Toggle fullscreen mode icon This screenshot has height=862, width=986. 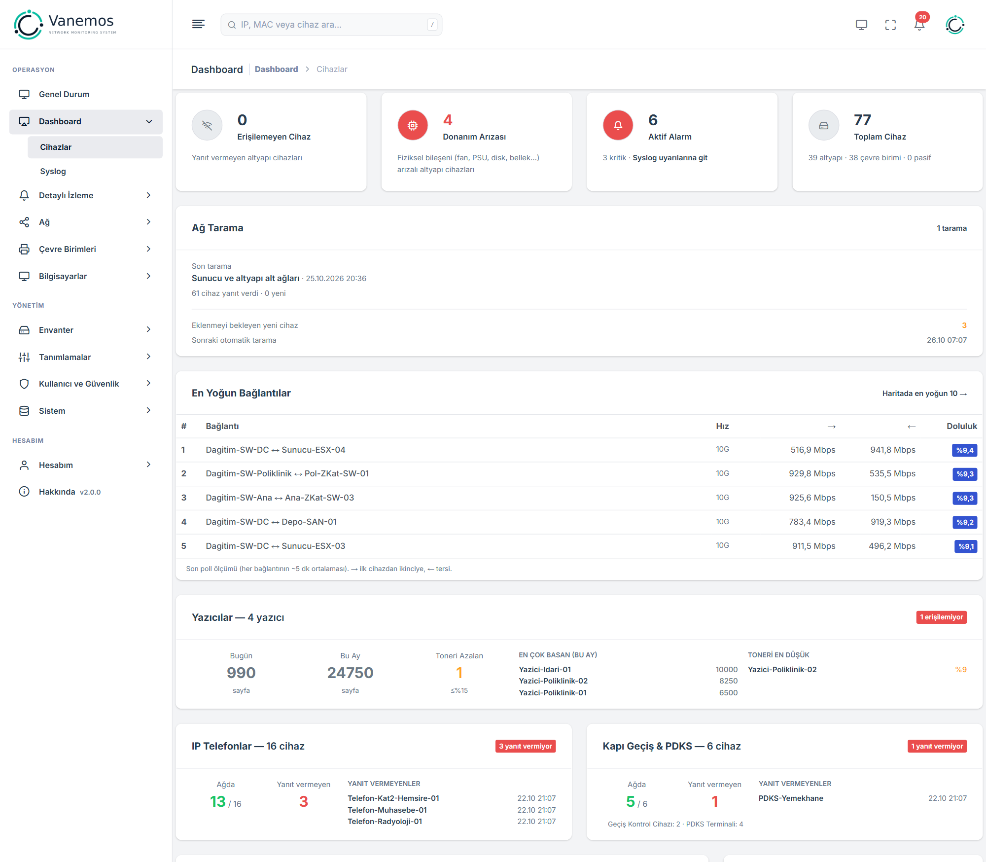(x=890, y=25)
